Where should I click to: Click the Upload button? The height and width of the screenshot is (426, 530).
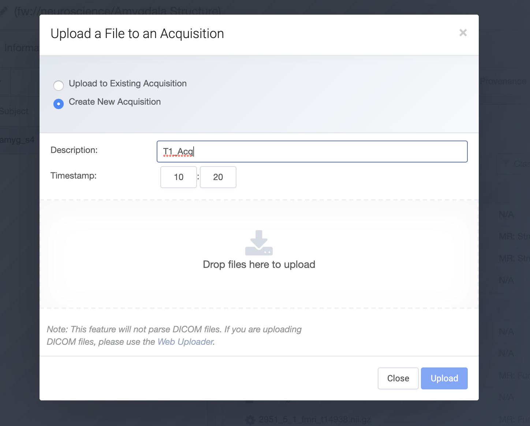tap(444, 378)
